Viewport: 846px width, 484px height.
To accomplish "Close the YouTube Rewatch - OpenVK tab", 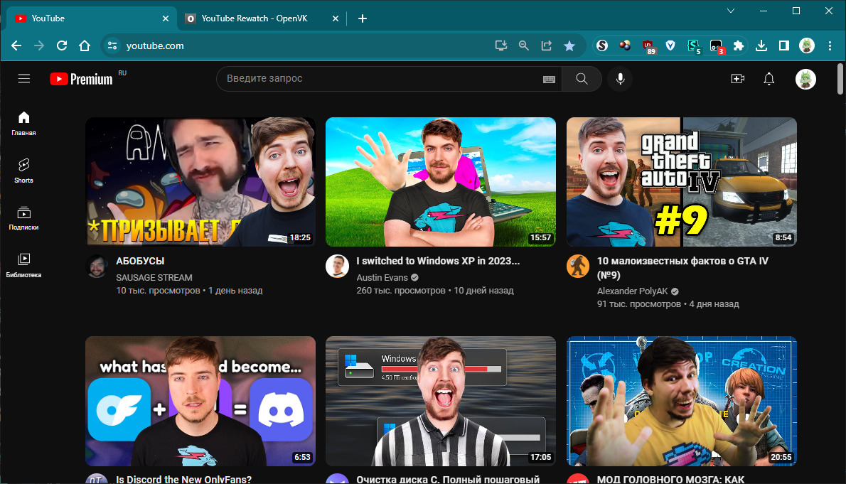I will (x=336, y=18).
